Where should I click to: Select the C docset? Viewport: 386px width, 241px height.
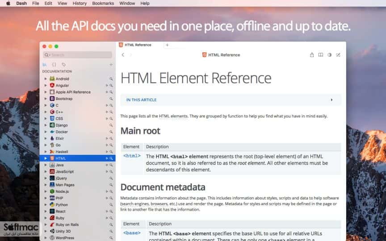coord(77,105)
